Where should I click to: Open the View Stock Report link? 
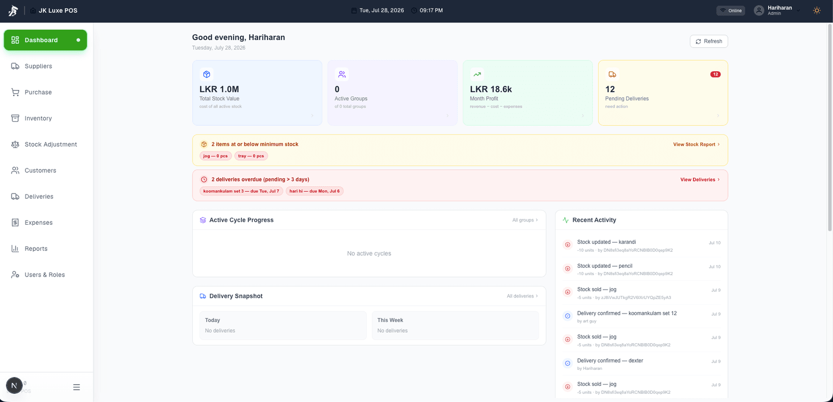click(696, 145)
